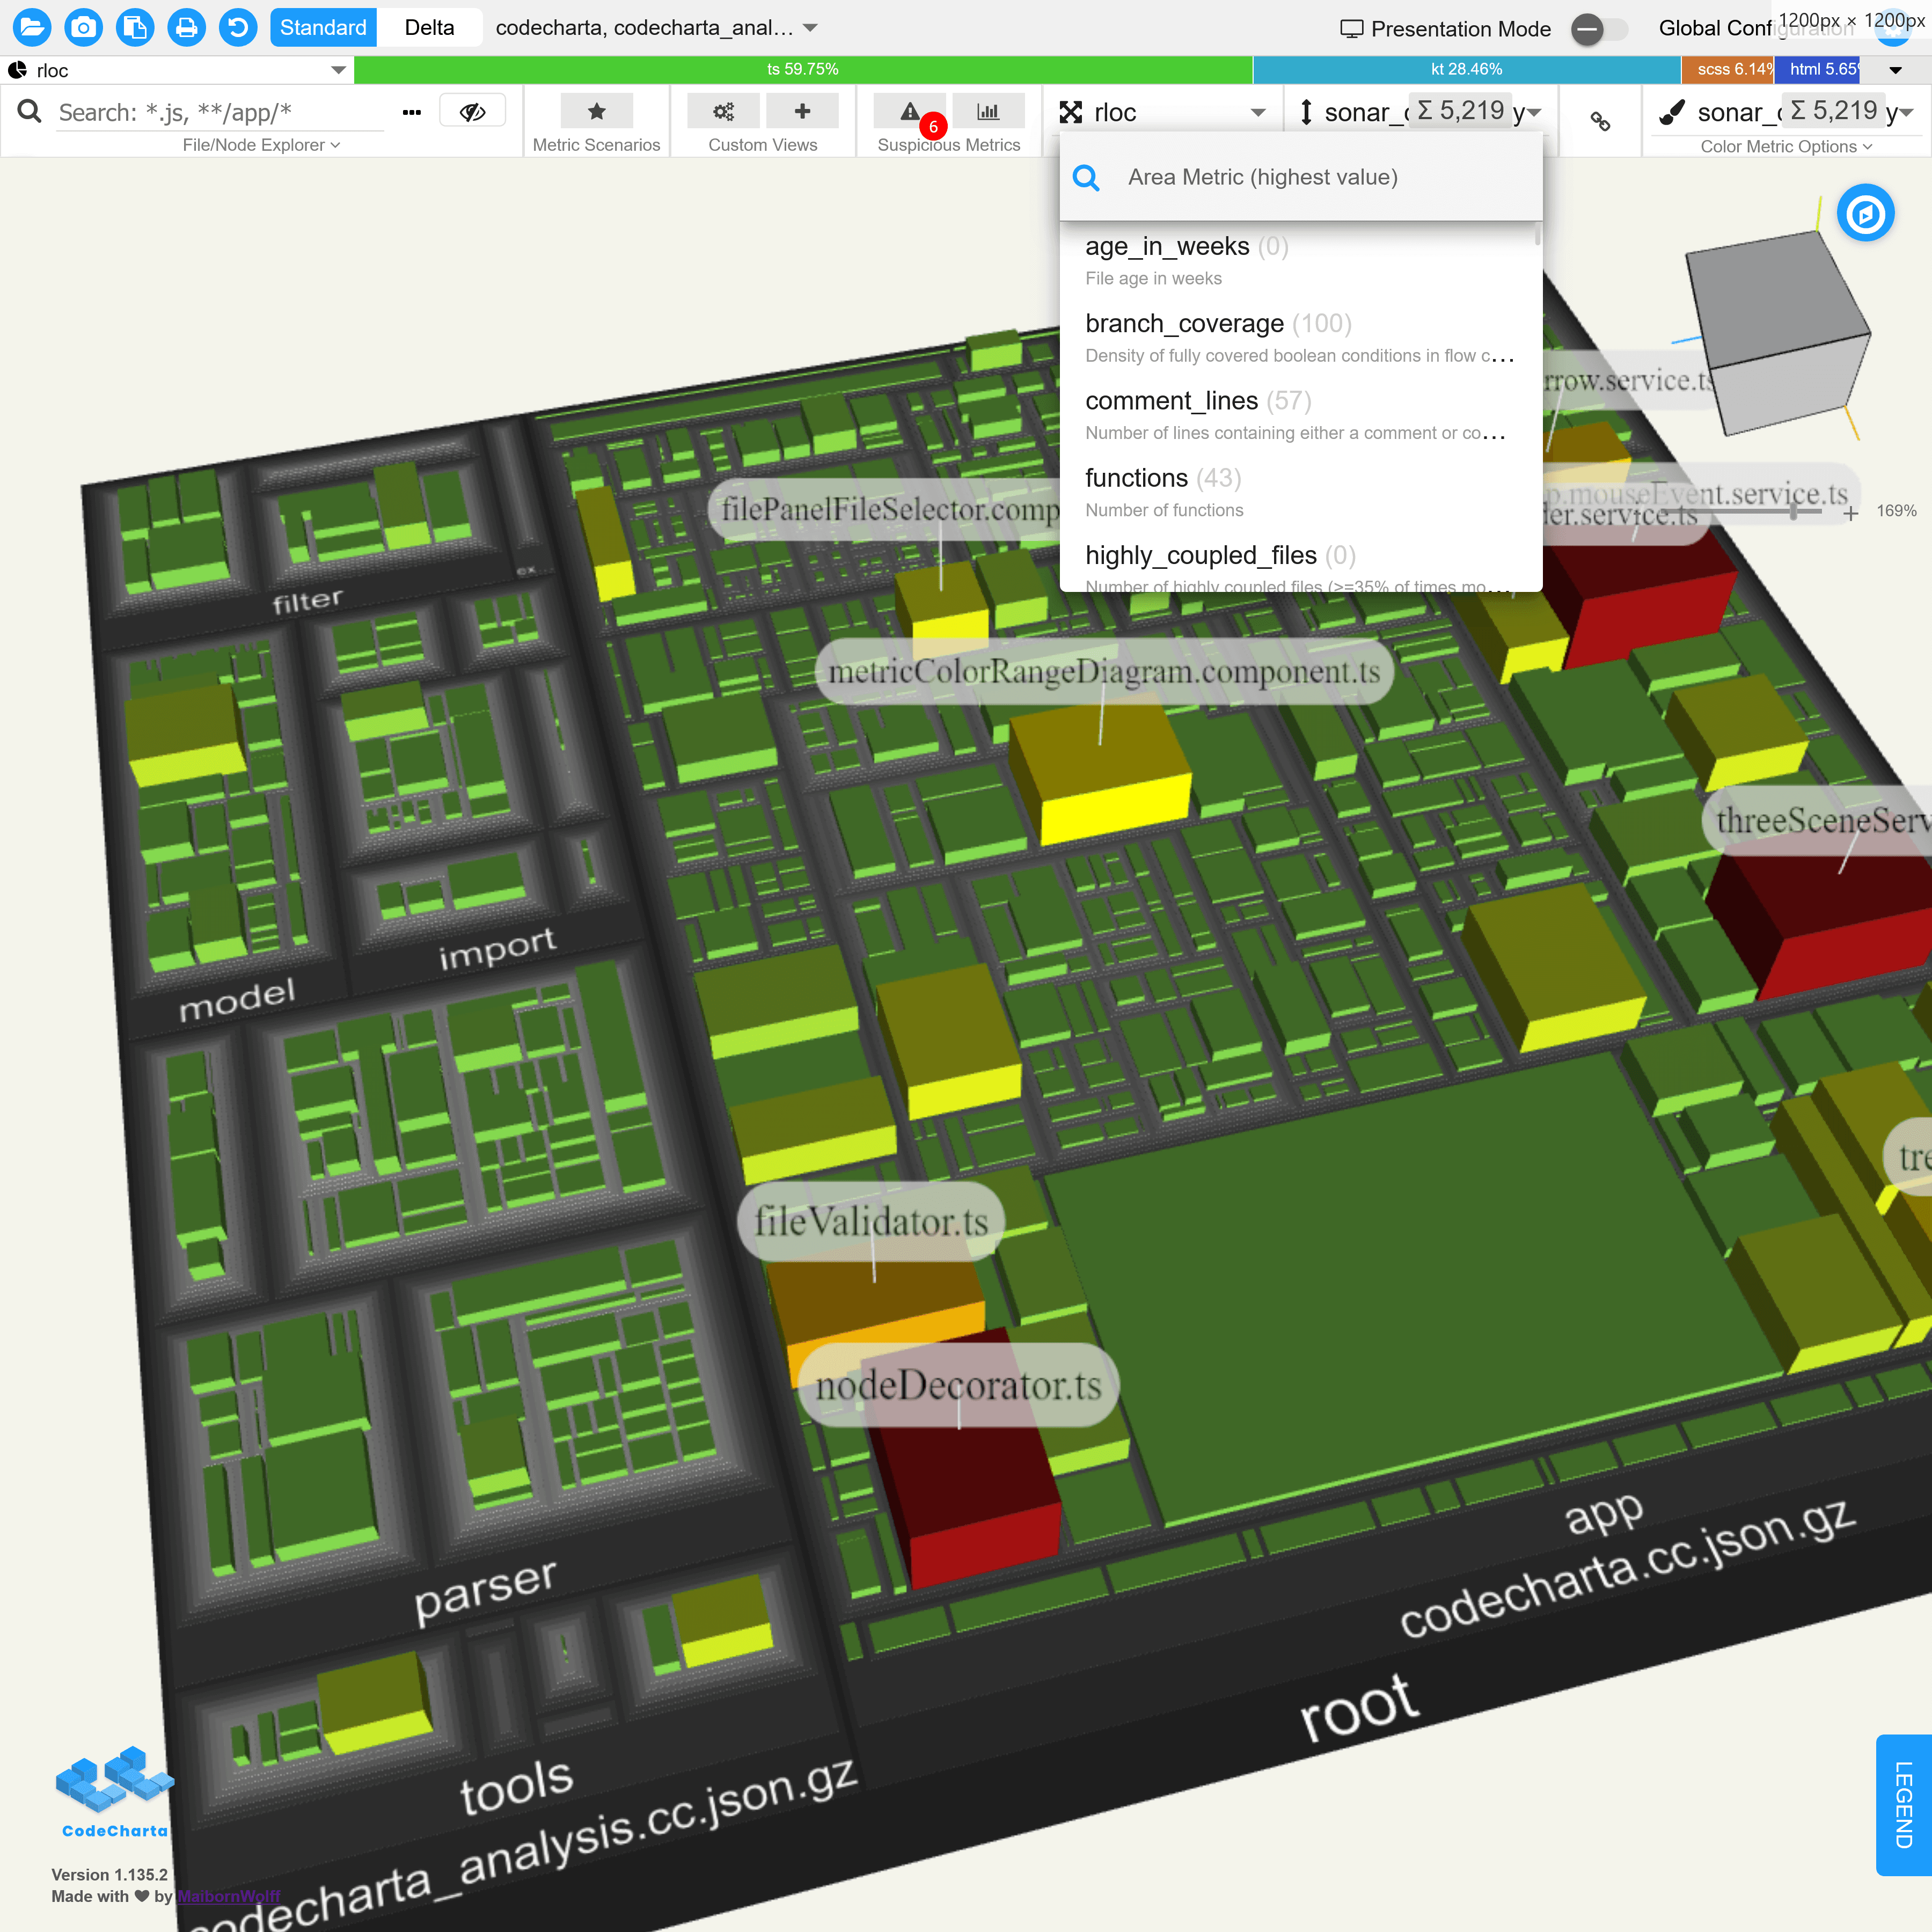The height and width of the screenshot is (1932, 1932).
Task: Expand Color Metric Options
Action: tap(1786, 146)
